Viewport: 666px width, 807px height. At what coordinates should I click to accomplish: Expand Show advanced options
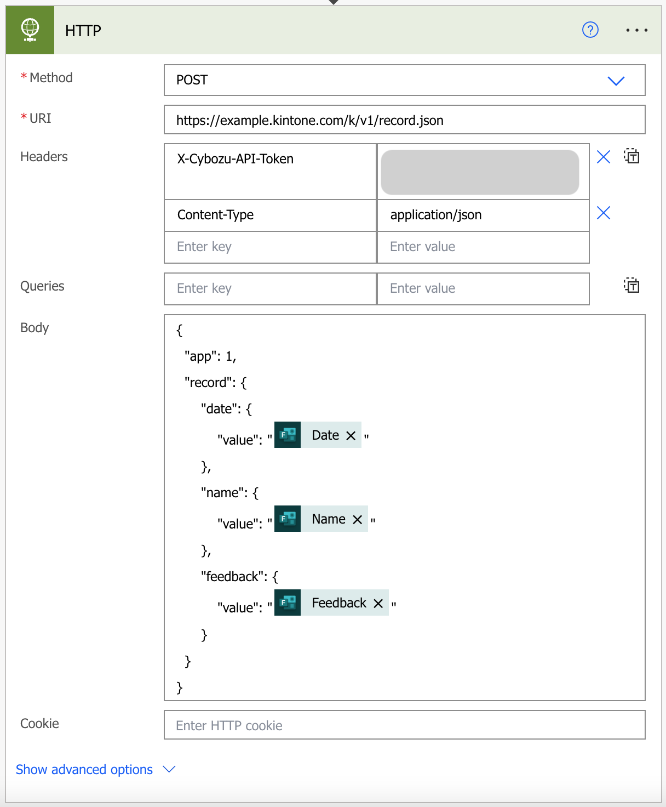(84, 769)
